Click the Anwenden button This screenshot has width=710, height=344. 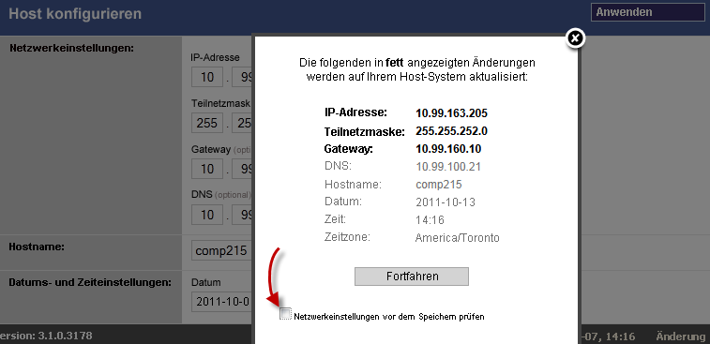[x=647, y=12]
